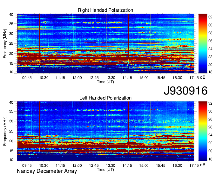Click the 28 value on Right Handed colorbar
Viewport: 216px width, 175px height.
click(210, 33)
